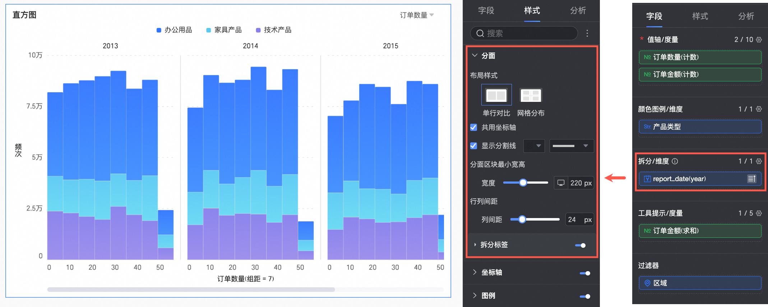This screenshot has height=307, width=768.
Task: Open the 订单数量 dropdown on the chart
Action: (x=417, y=15)
